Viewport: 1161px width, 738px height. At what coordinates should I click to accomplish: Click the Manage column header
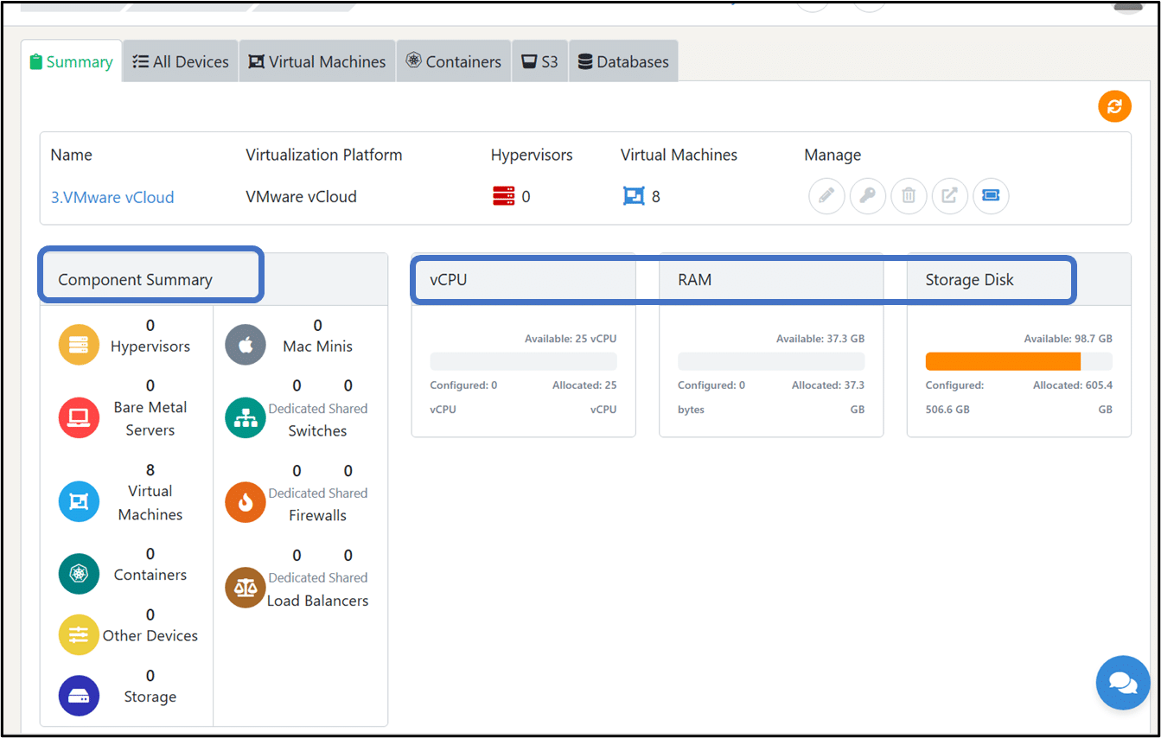tap(832, 156)
